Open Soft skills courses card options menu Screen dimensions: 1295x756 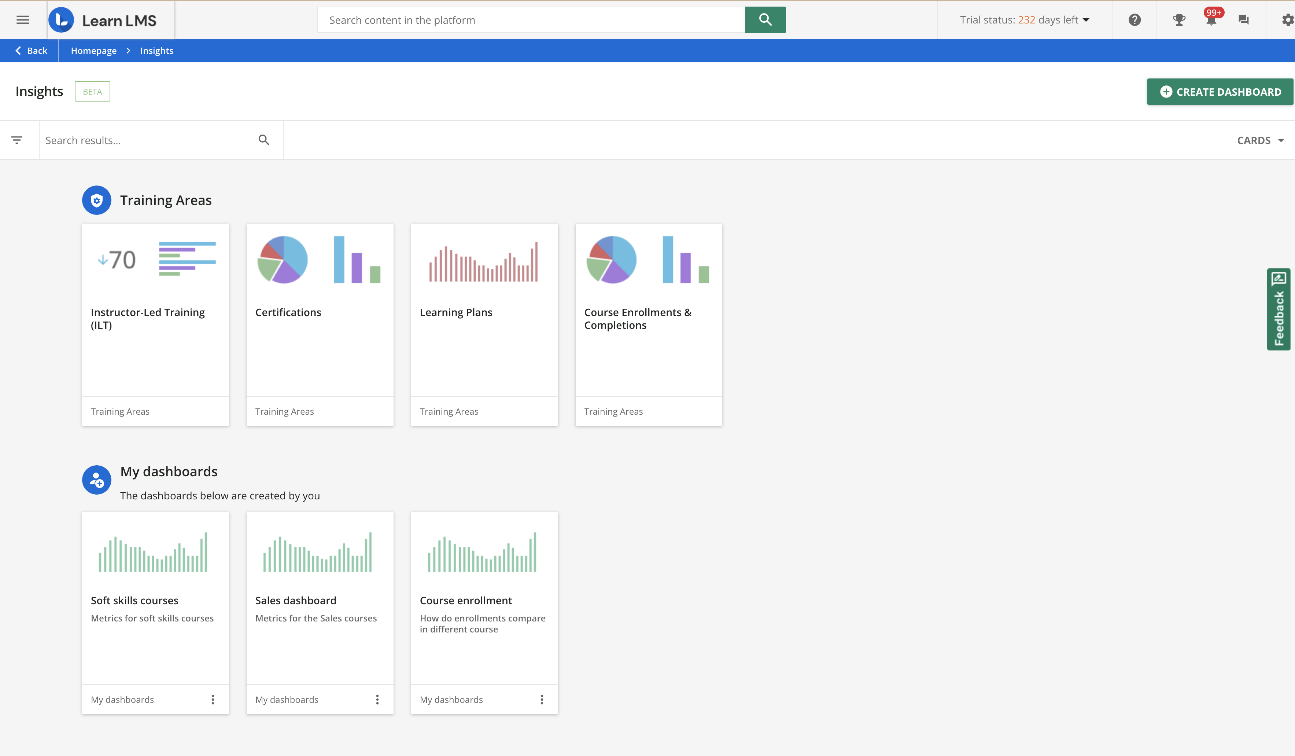coord(213,700)
